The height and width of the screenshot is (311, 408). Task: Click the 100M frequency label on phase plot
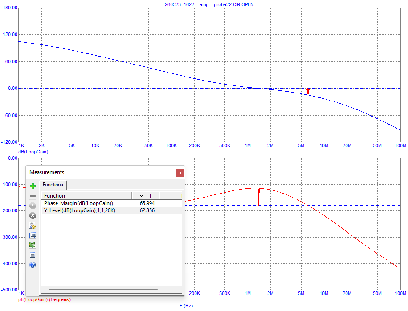point(400,293)
